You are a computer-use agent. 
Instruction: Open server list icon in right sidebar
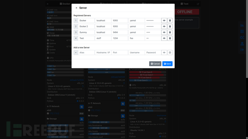(x=242, y=32)
